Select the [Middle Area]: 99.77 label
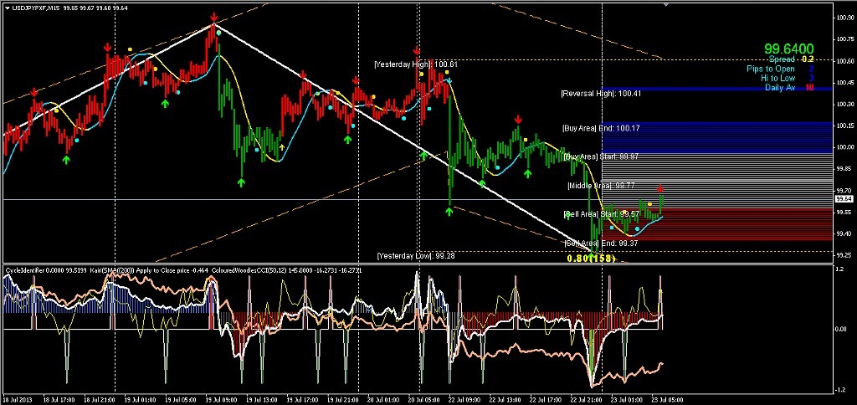This screenshot has height=405, width=857. point(601,186)
